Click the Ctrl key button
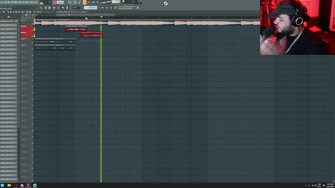Viewport: 335px width, 188px height. coord(107,8)
